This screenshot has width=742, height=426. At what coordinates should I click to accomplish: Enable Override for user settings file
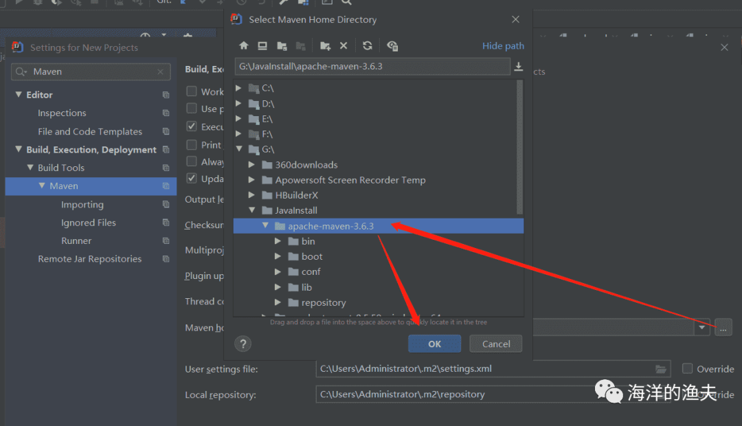(x=688, y=368)
